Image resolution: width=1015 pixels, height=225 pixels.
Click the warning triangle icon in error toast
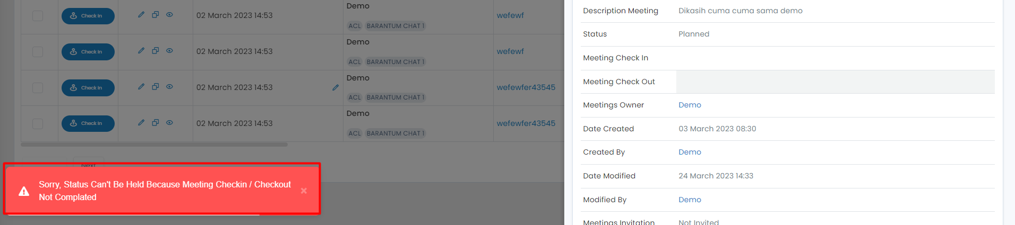(x=24, y=191)
